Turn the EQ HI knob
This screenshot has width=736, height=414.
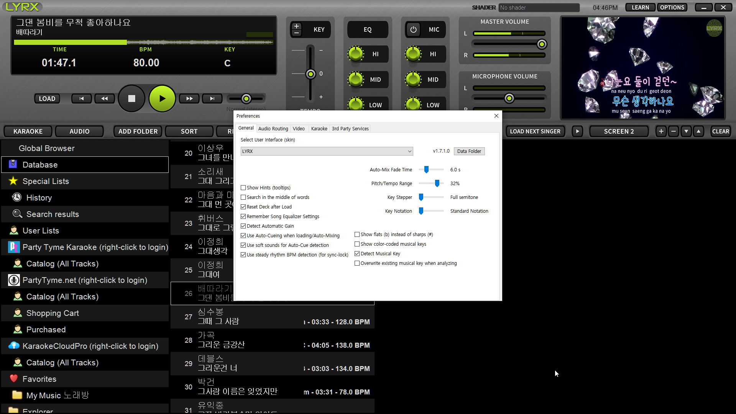[356, 54]
